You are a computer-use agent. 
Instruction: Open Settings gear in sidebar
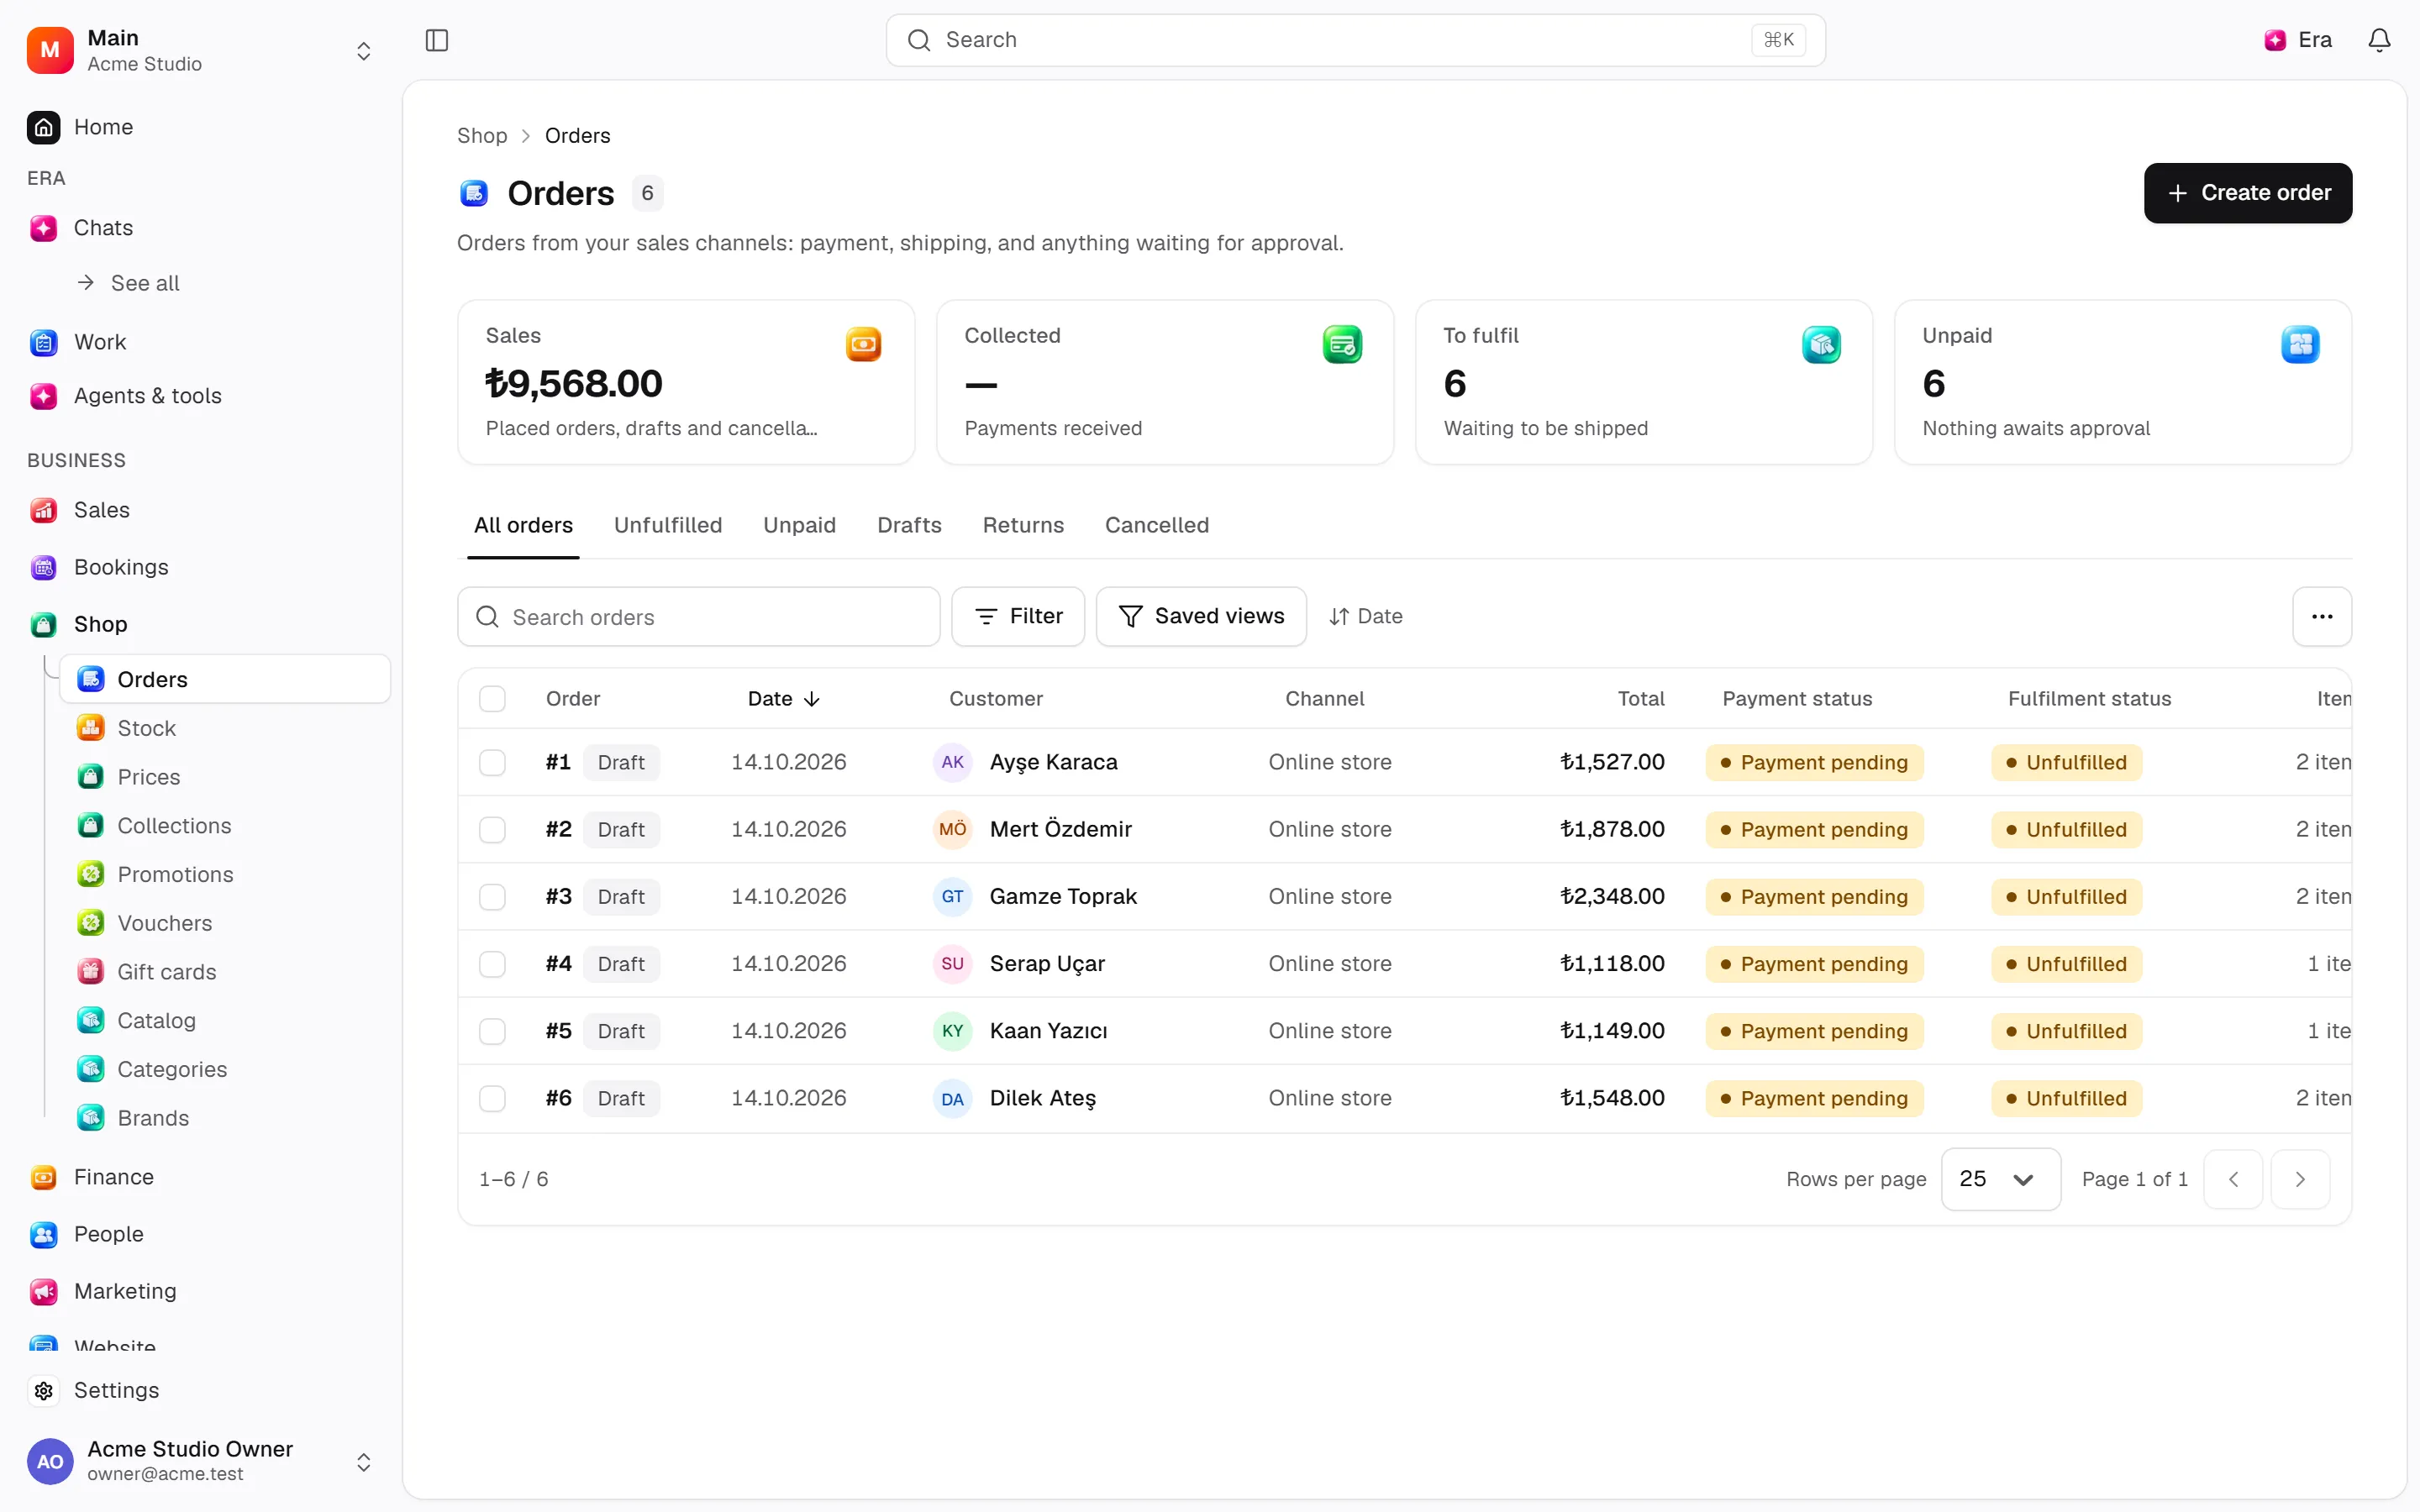(x=44, y=1390)
